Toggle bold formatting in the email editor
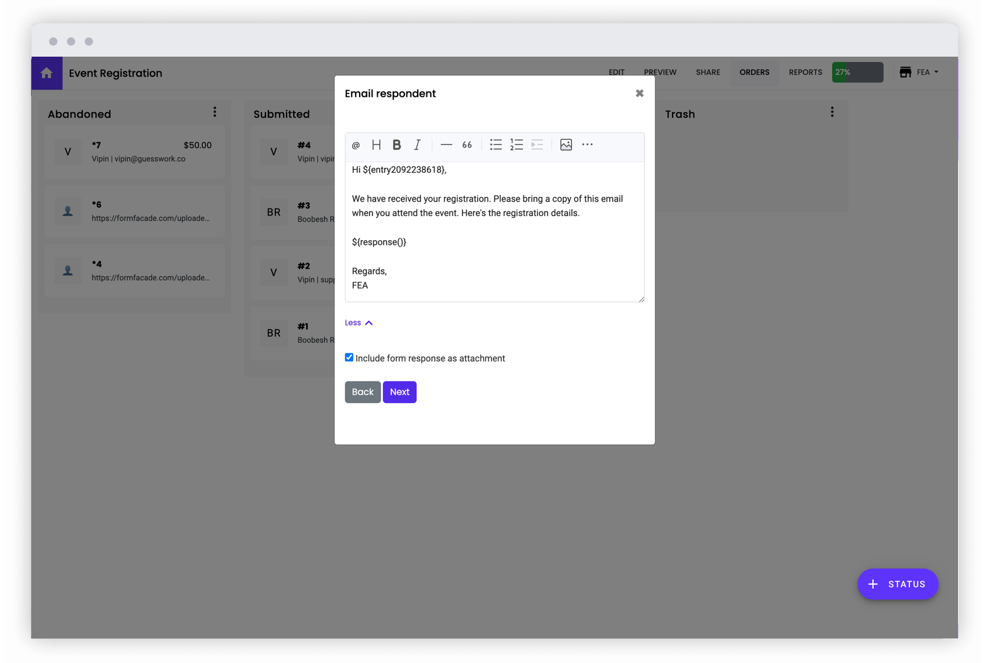This screenshot has height=663, width=982. pos(397,144)
